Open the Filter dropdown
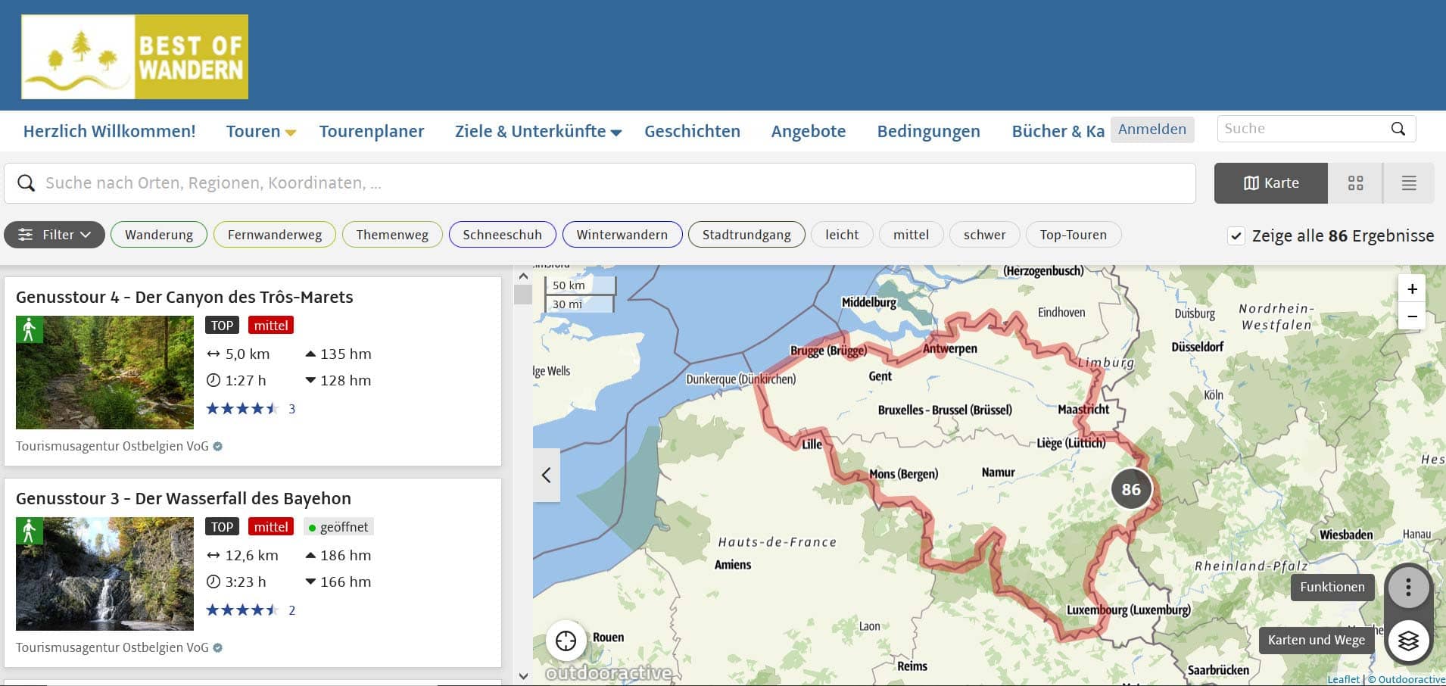 (55, 235)
